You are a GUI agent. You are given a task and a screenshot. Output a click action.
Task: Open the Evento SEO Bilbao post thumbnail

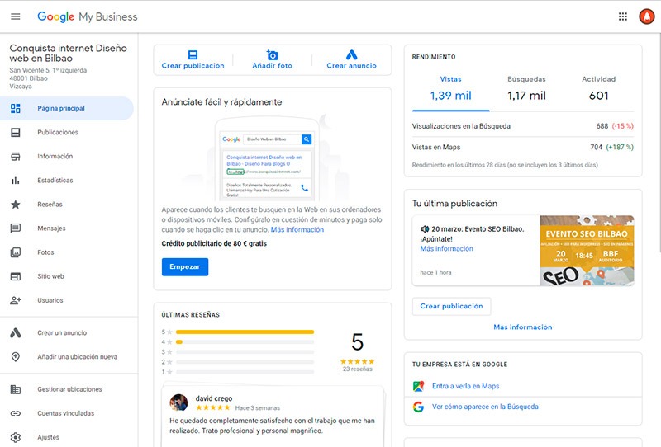pos(587,251)
